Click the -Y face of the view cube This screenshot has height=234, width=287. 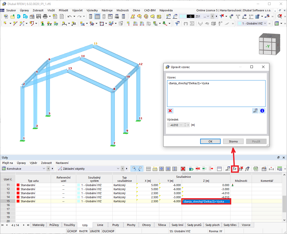pos(268,46)
